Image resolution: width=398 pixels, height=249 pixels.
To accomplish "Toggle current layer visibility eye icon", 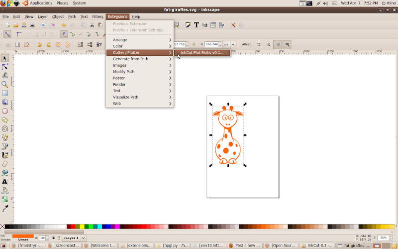I will [54, 238].
